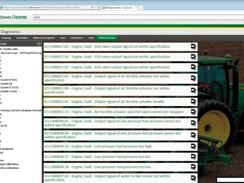Screen dimensions: 244x183
Task: Open document icon for ECU 000094.17 fault
Action: (194, 157)
